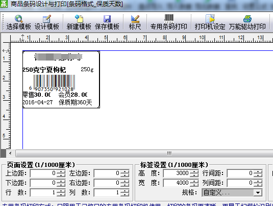
Task: Click the horizontal scrollbar left arrow
Action: [x=10, y=153]
